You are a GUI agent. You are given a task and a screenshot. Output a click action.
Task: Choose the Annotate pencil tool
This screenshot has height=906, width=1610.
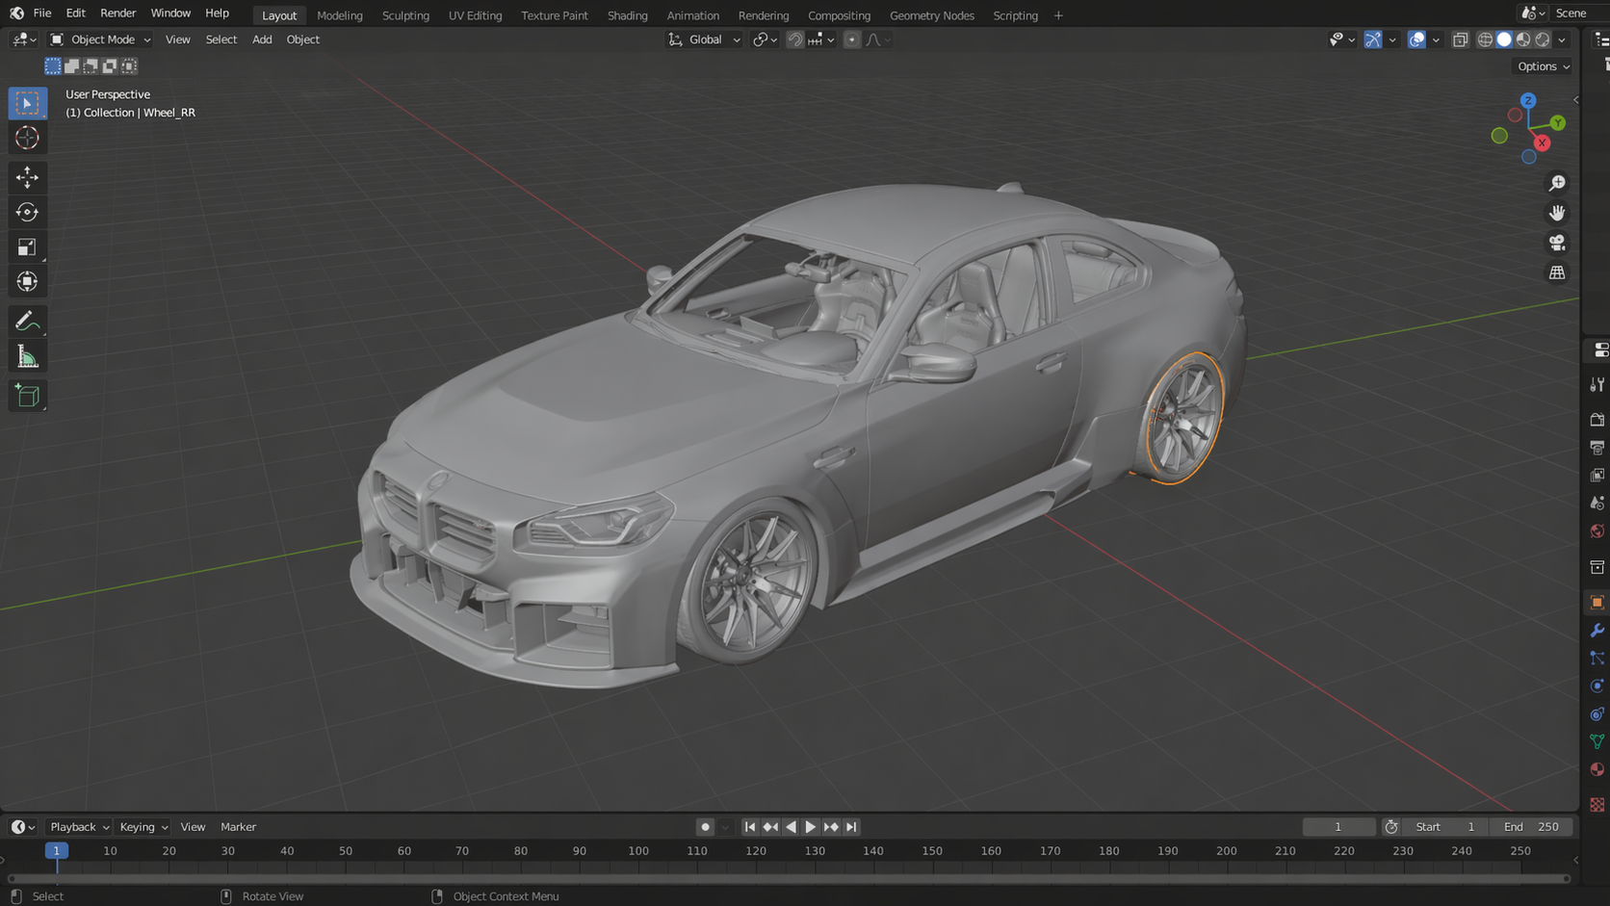pos(27,321)
